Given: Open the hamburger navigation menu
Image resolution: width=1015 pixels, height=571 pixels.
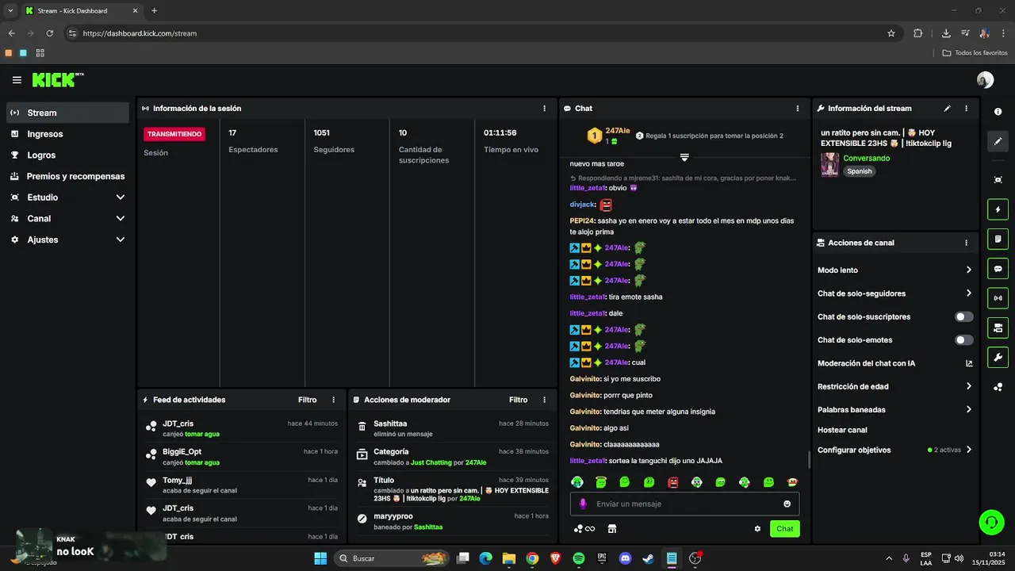Looking at the screenshot, I should (x=17, y=80).
